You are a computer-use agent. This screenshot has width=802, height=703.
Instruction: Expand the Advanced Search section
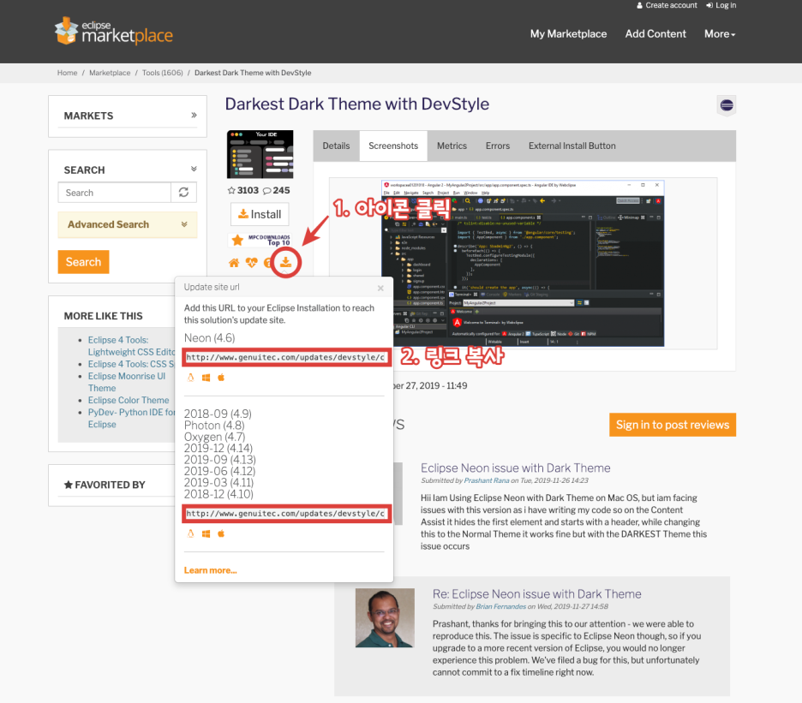[183, 224]
